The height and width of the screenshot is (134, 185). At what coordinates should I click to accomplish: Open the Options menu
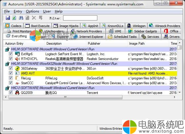pyautogui.click(x=33, y=11)
